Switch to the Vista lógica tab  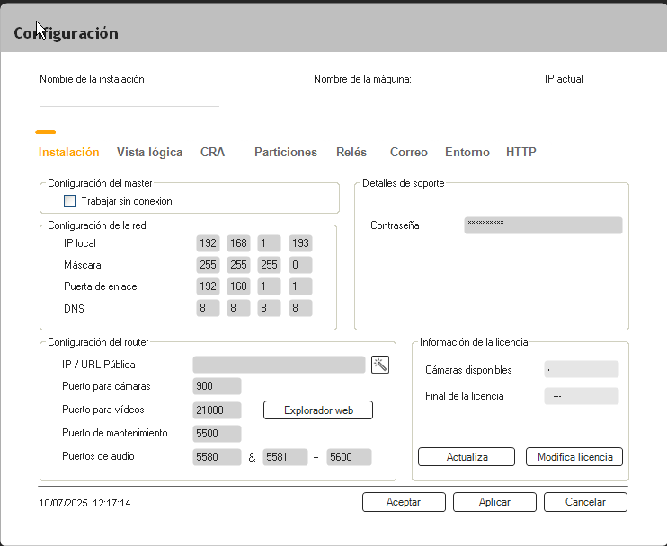coord(149,153)
